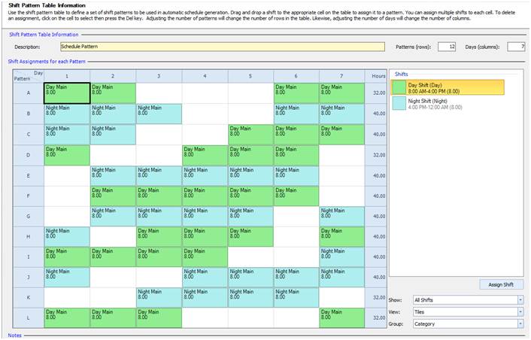
Task: Select the empty pattern F day 1 cell
Action: (67, 196)
